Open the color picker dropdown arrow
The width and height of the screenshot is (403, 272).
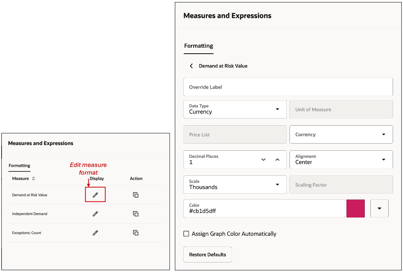click(379, 208)
